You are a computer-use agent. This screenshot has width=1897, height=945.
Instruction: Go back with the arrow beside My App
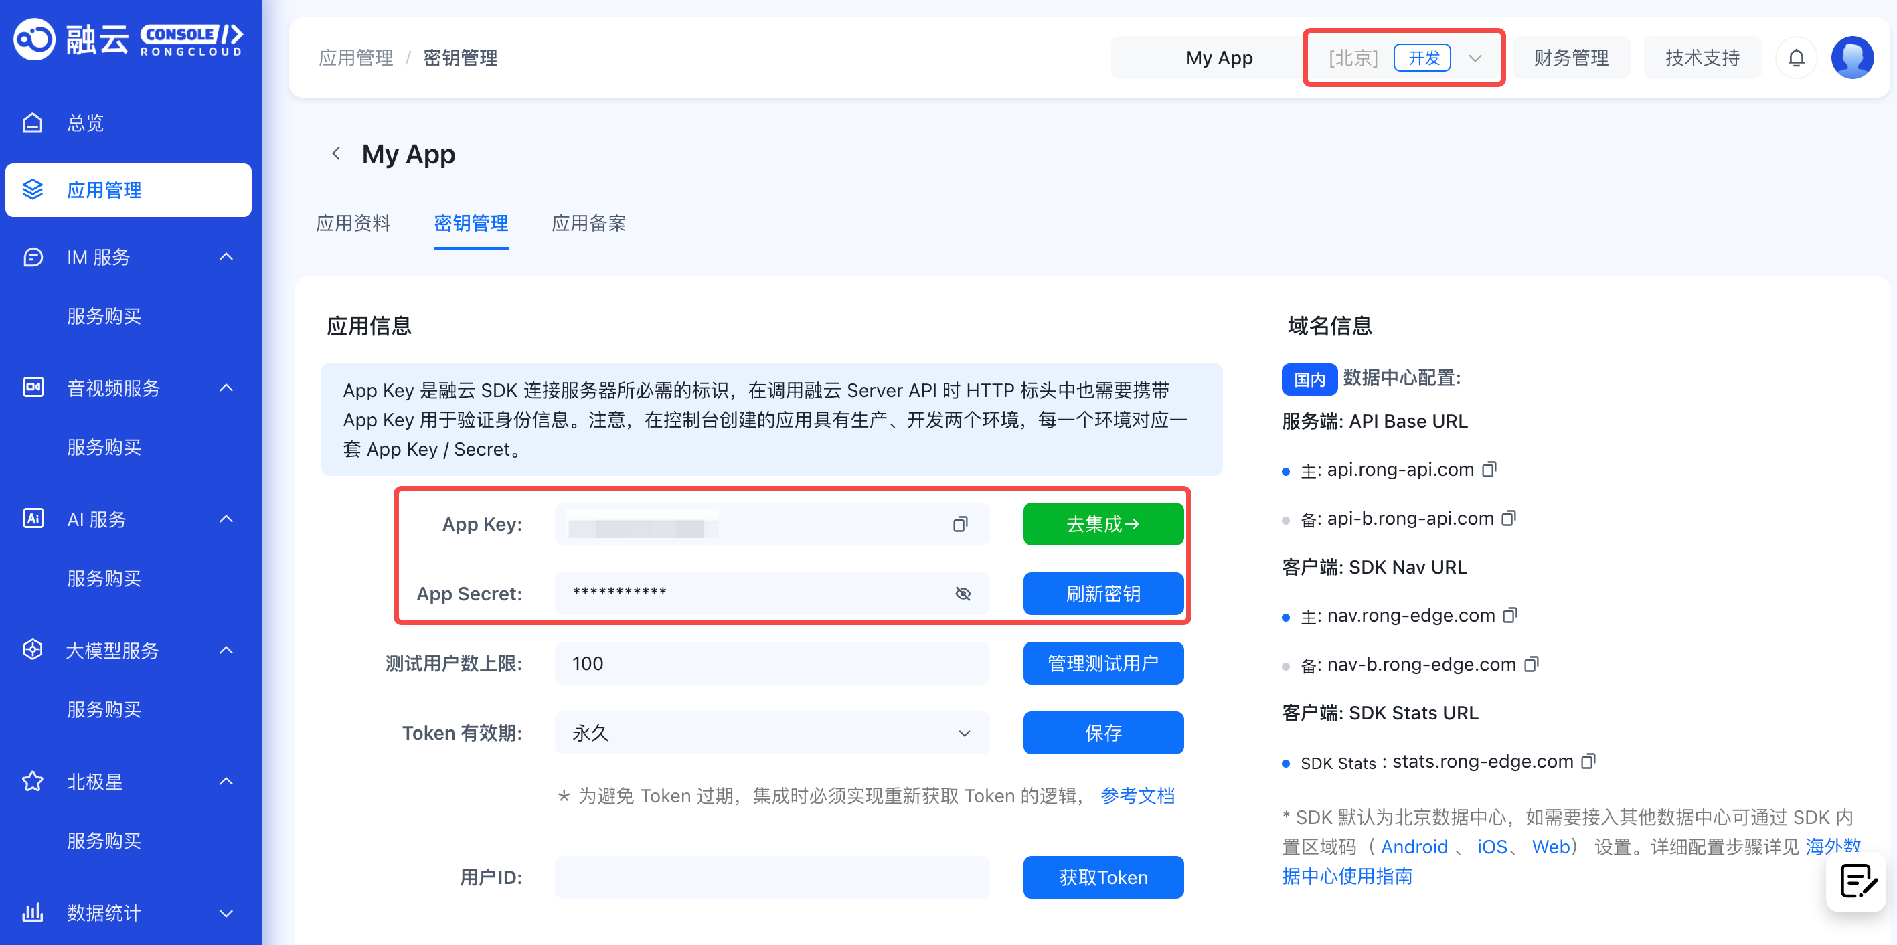[336, 153]
